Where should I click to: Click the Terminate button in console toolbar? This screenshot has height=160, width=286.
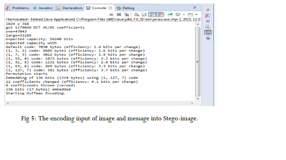pos(111,15)
